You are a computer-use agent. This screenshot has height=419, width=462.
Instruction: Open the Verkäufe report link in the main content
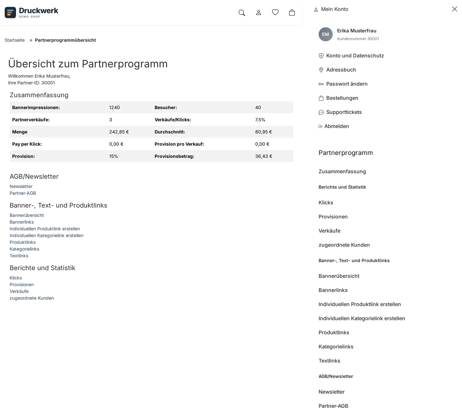pos(19,291)
